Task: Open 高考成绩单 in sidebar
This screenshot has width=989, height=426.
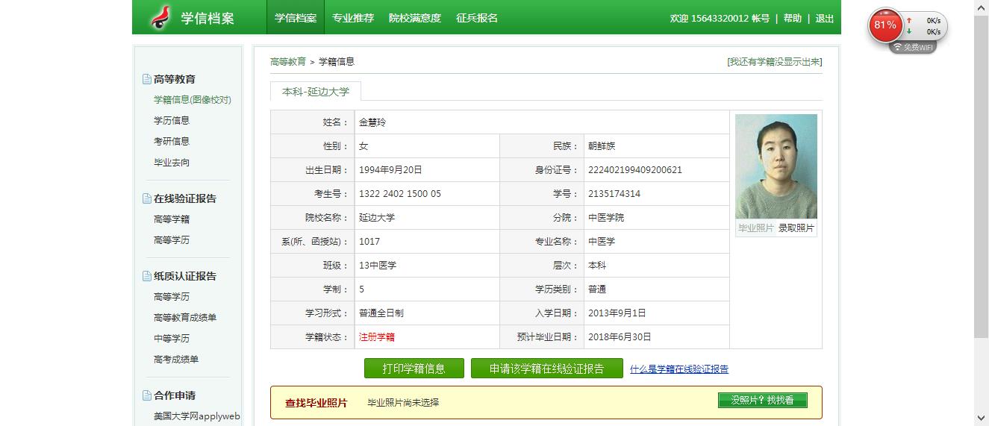Action: pos(176,360)
